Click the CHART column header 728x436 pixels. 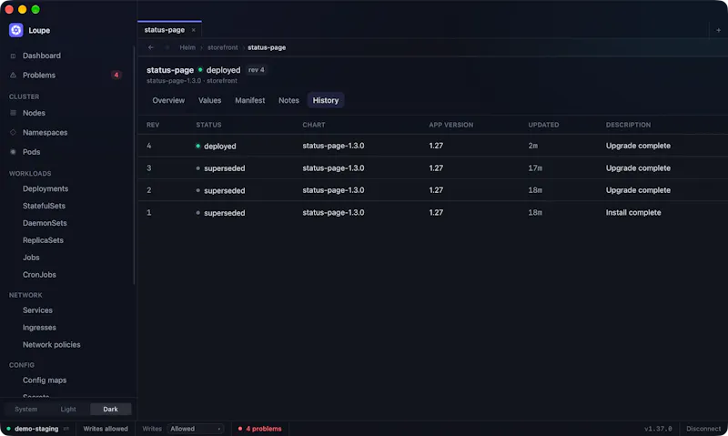314,125
